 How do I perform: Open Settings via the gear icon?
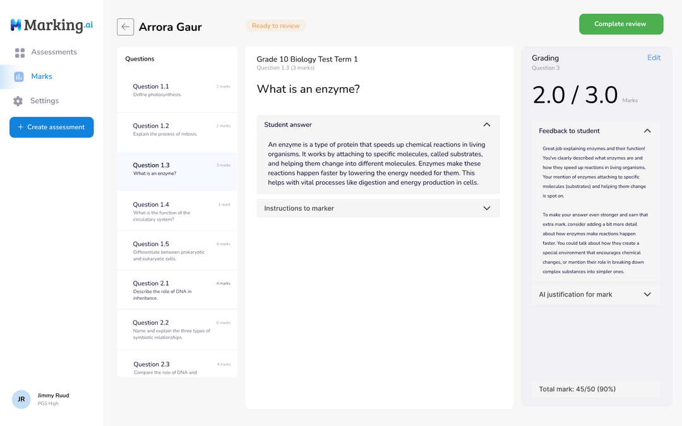pyautogui.click(x=20, y=100)
